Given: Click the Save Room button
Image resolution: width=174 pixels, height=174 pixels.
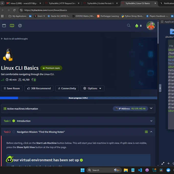Looking at the screenshot, I should pyautogui.click(x=12, y=88).
